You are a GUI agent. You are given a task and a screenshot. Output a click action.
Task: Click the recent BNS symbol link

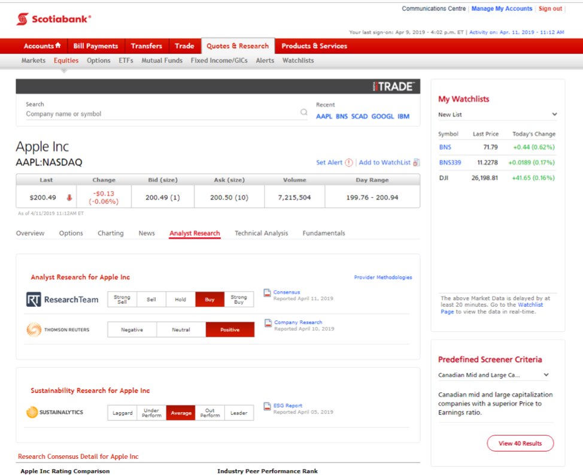[342, 116]
